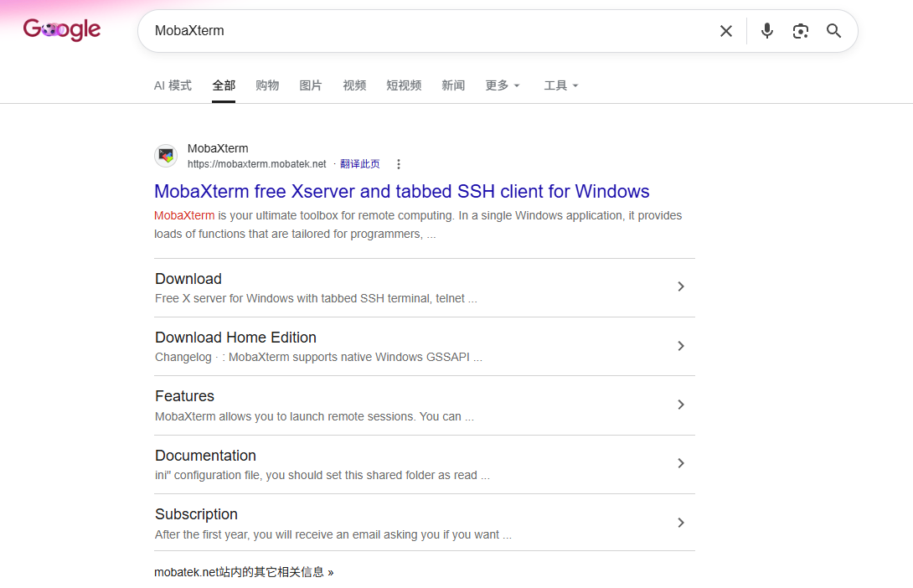The width and height of the screenshot is (913, 588).
Task: Expand the Subscription sitelink arrow
Action: click(681, 523)
